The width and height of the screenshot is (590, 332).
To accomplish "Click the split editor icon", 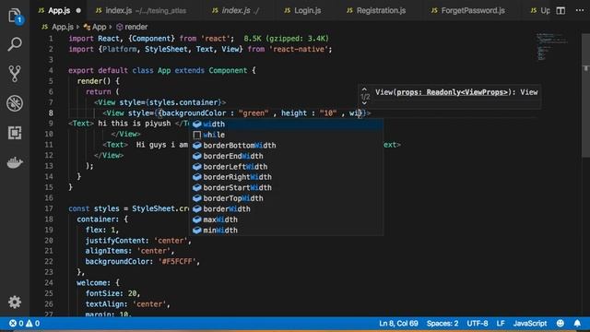I will 560,10.
